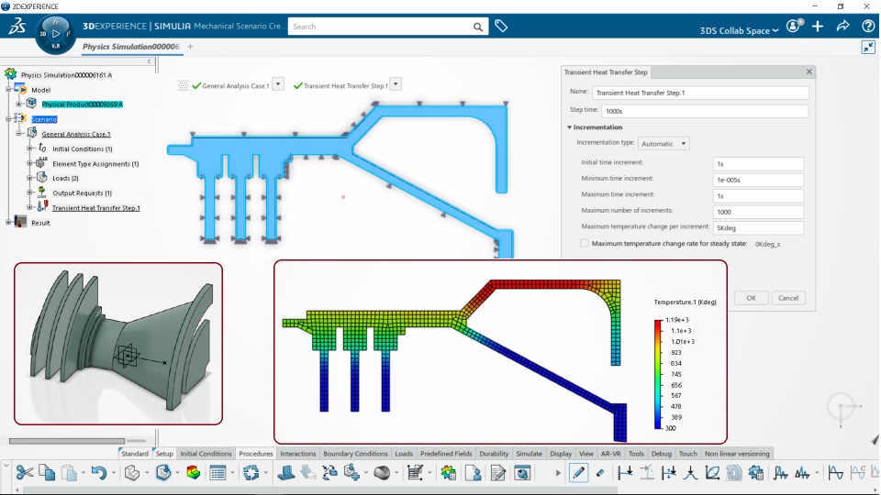Click the step Name input field
The image size is (881, 495).
point(700,93)
